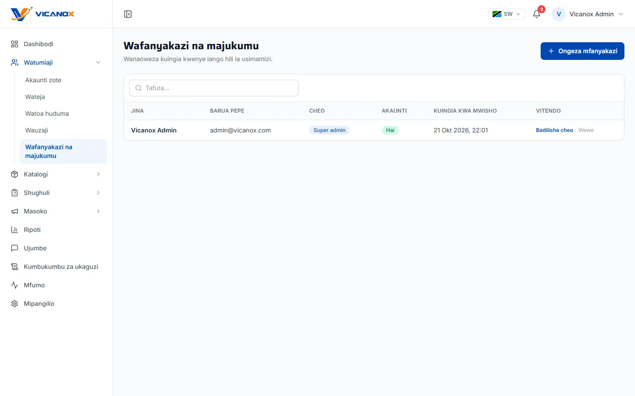Click the Wewe label in the row
Viewport: 635px width, 396px height.
[586, 130]
